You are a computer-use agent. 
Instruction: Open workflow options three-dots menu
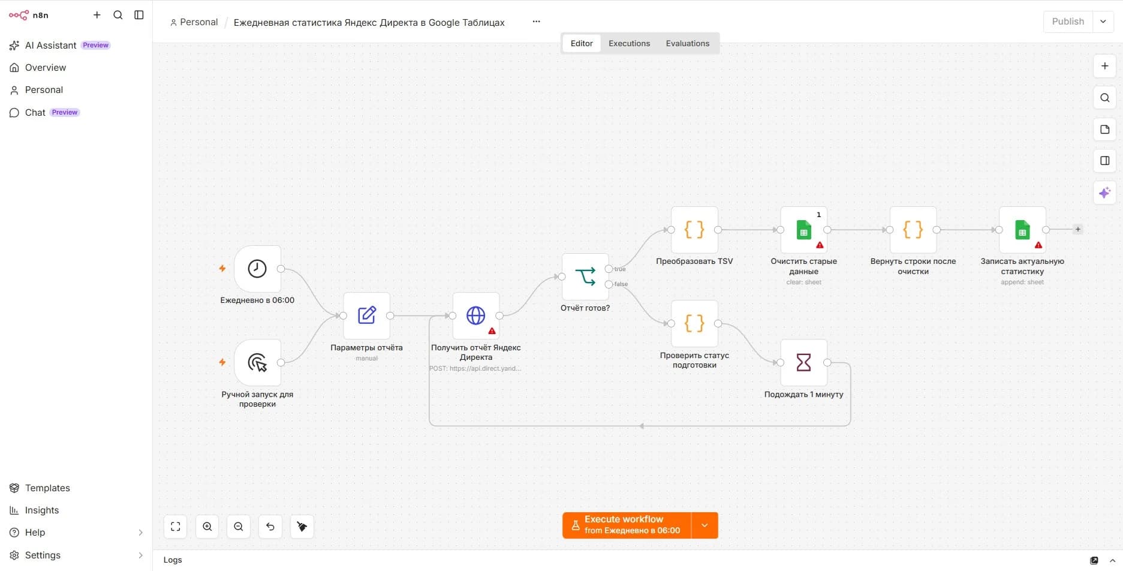click(536, 22)
